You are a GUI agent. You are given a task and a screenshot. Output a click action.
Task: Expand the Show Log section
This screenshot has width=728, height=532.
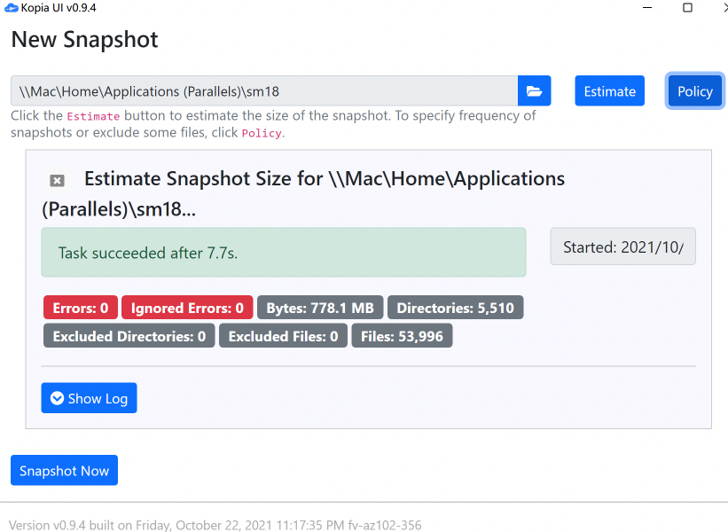89,398
